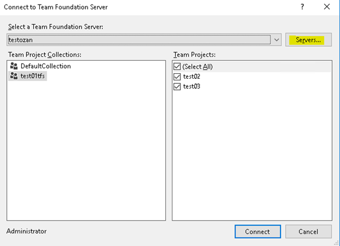Viewport: 340px width, 246px height.
Task: Select the test01tfs list entry name
Action: (33, 77)
